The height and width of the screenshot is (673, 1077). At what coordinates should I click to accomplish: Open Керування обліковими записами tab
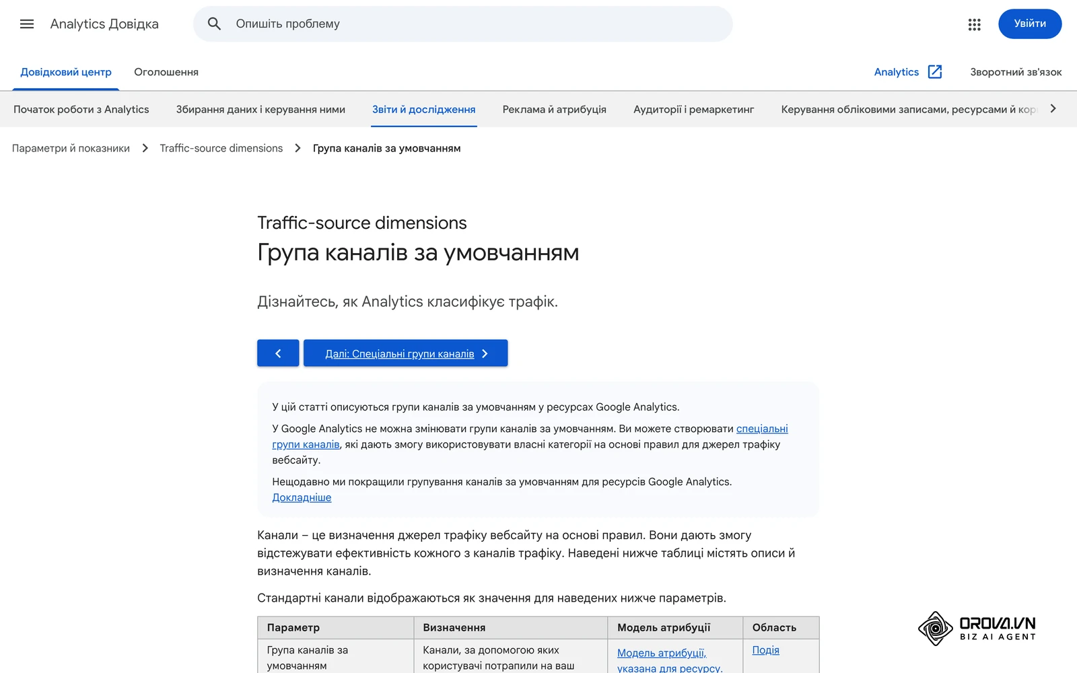pos(909,110)
